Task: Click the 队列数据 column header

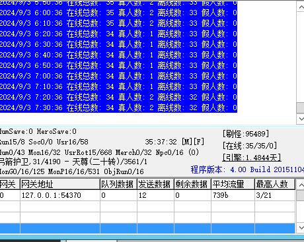Action: 118,184
